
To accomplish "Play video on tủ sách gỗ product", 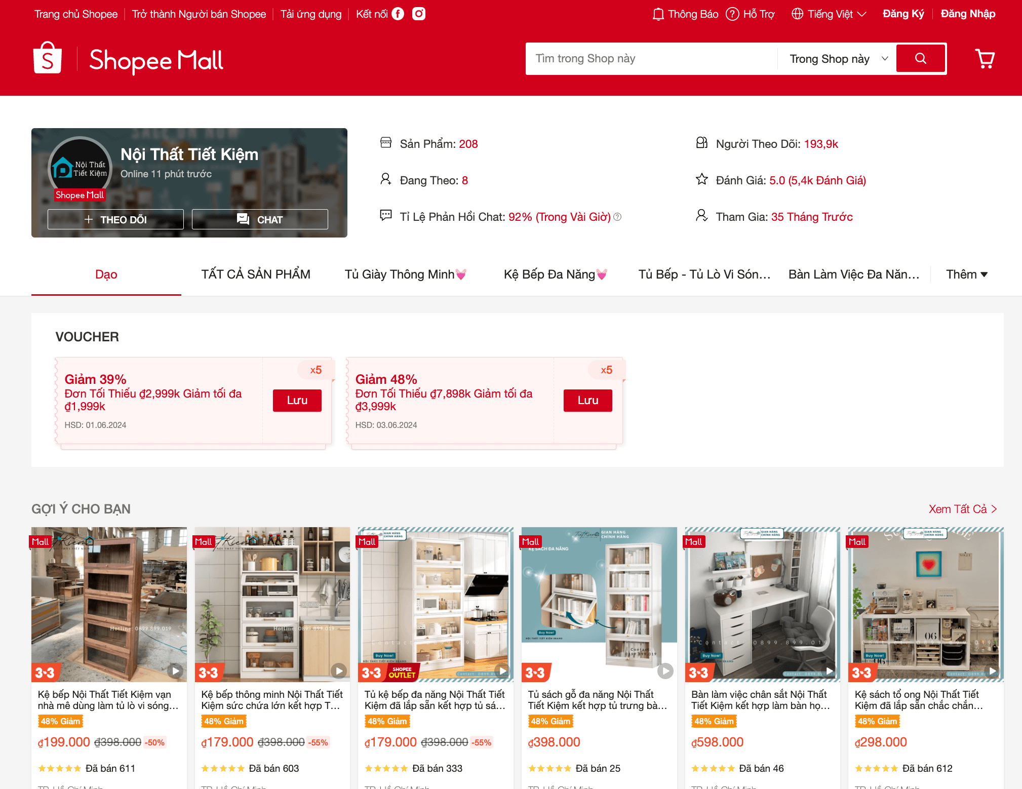I will point(665,671).
